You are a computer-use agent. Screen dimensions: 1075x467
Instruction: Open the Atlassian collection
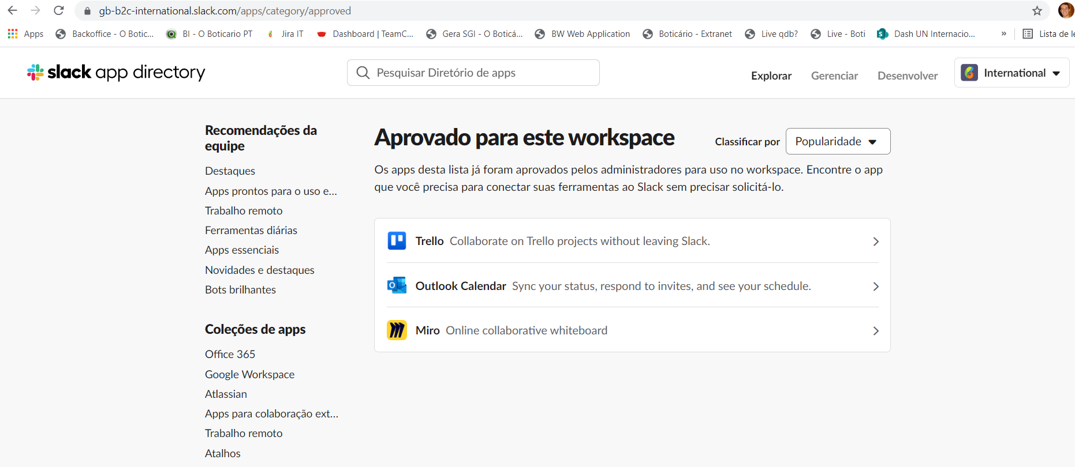(x=226, y=394)
